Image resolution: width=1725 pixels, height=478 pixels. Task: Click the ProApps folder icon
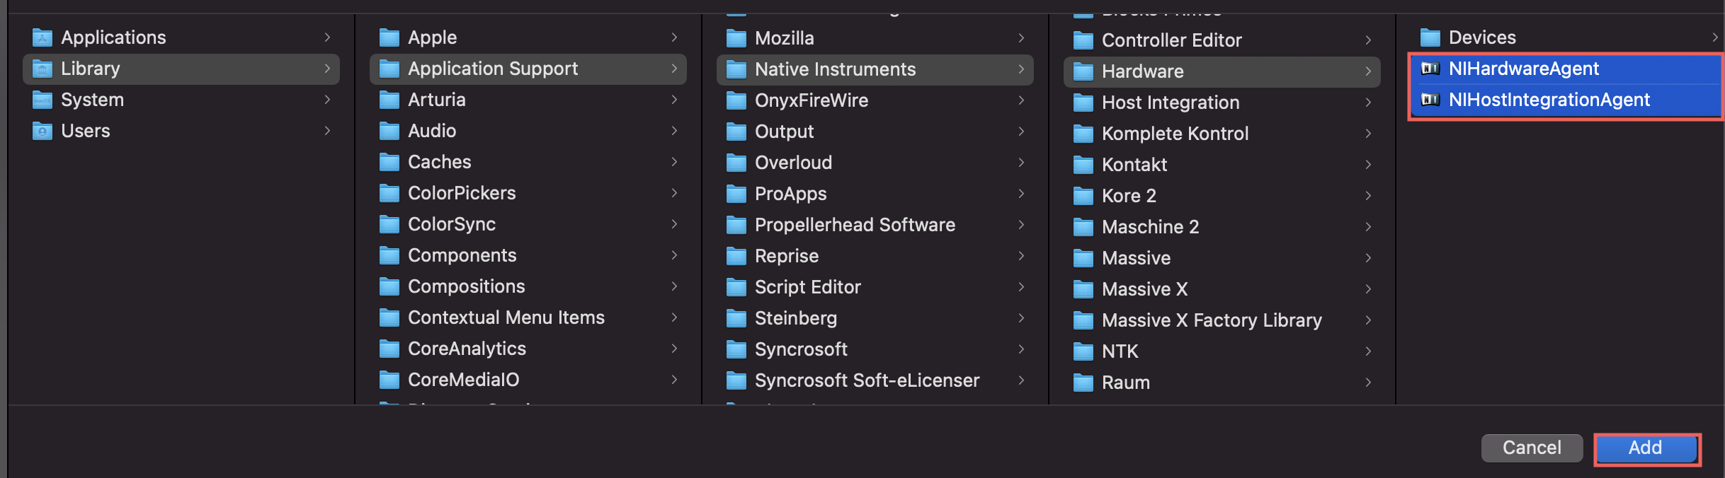736,194
